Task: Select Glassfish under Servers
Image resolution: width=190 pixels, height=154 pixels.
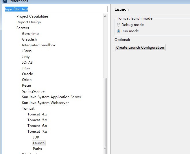Action: (29, 39)
